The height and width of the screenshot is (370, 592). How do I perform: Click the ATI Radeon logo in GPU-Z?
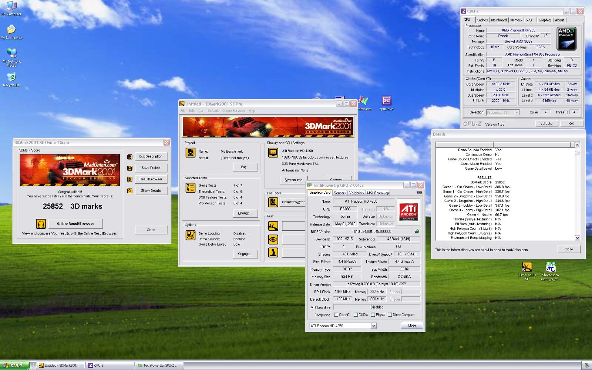pos(408,212)
